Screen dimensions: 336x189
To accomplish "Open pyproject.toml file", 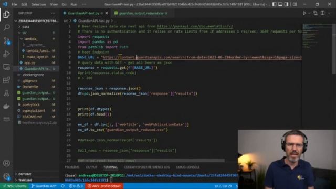I will click(x=34, y=111).
